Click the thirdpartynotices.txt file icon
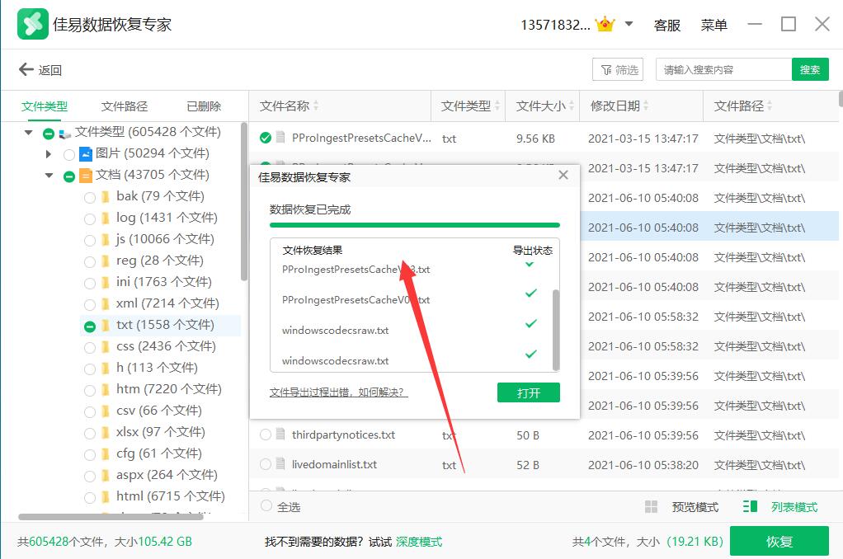The height and width of the screenshot is (559, 843). (x=280, y=434)
